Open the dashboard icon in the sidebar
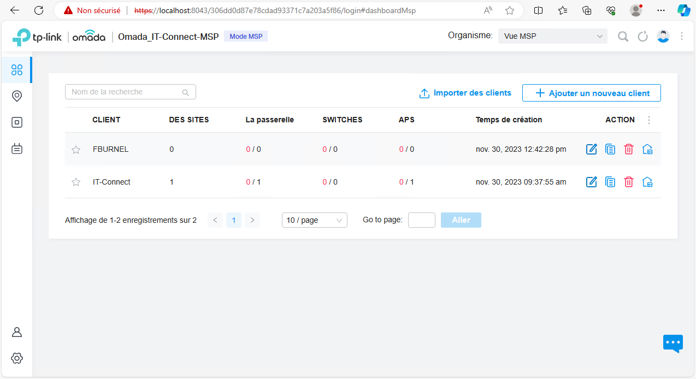Viewport: 696px width, 379px height. 17,70
